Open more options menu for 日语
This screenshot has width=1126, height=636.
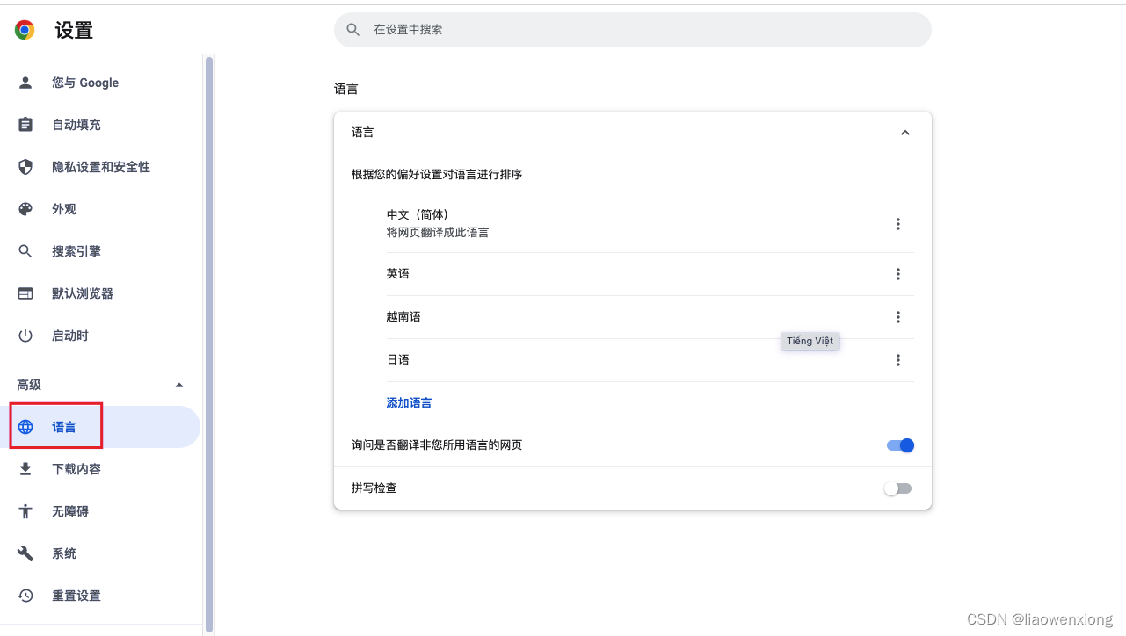point(898,360)
